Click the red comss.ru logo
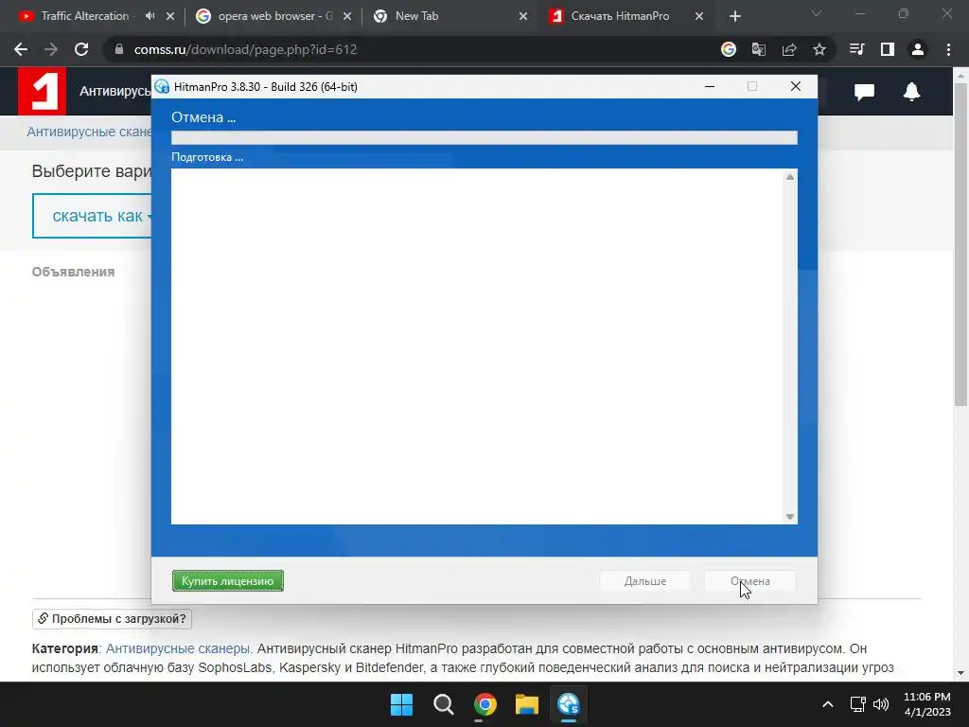Image resolution: width=969 pixels, height=727 pixels. click(x=42, y=91)
